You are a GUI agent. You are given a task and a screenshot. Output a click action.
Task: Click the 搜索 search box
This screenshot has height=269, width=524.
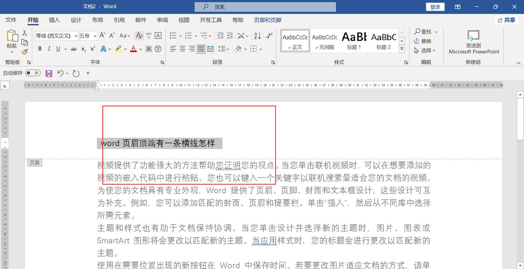click(x=265, y=7)
